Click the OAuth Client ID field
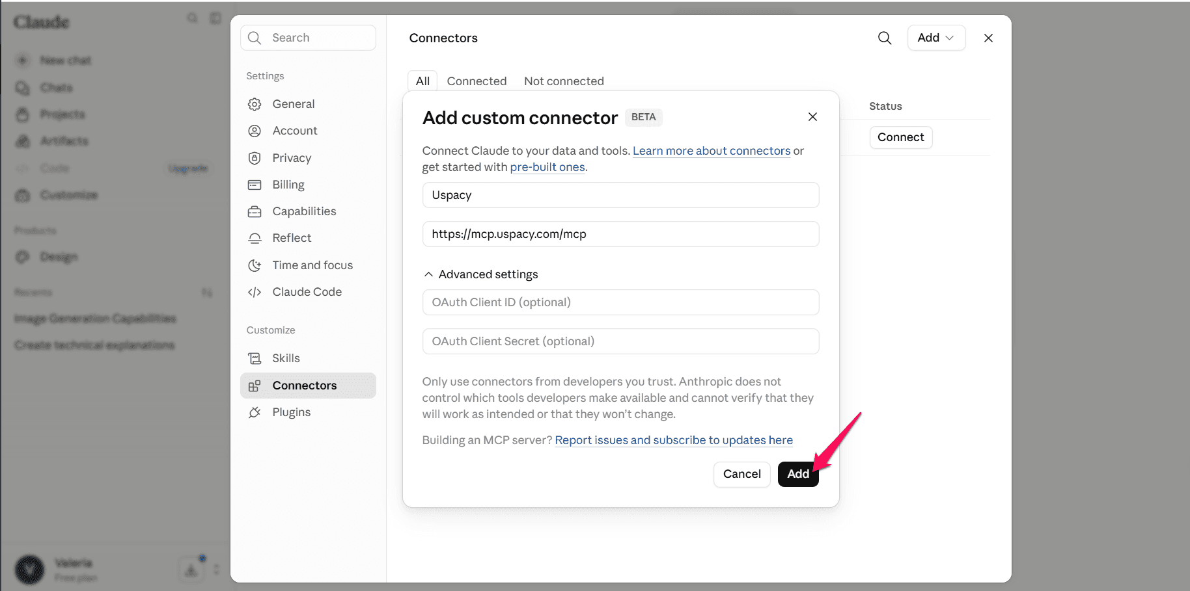This screenshot has width=1190, height=591. pyautogui.click(x=620, y=302)
